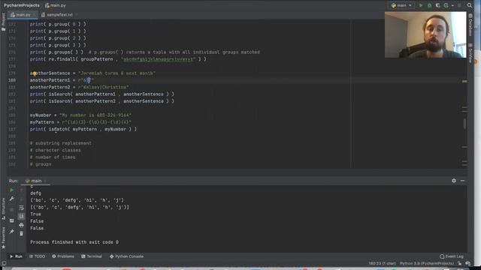Open the Event Log
The height and width of the screenshot is (270, 481).
(x=451, y=256)
